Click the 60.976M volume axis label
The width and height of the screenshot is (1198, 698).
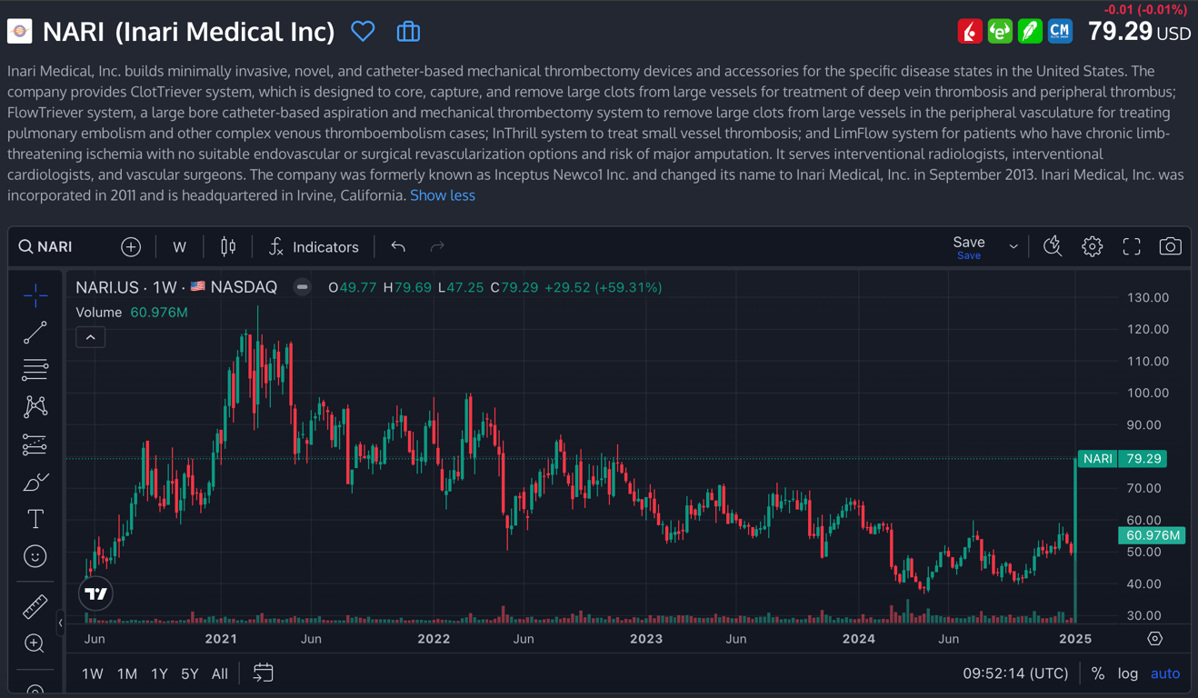click(1150, 535)
